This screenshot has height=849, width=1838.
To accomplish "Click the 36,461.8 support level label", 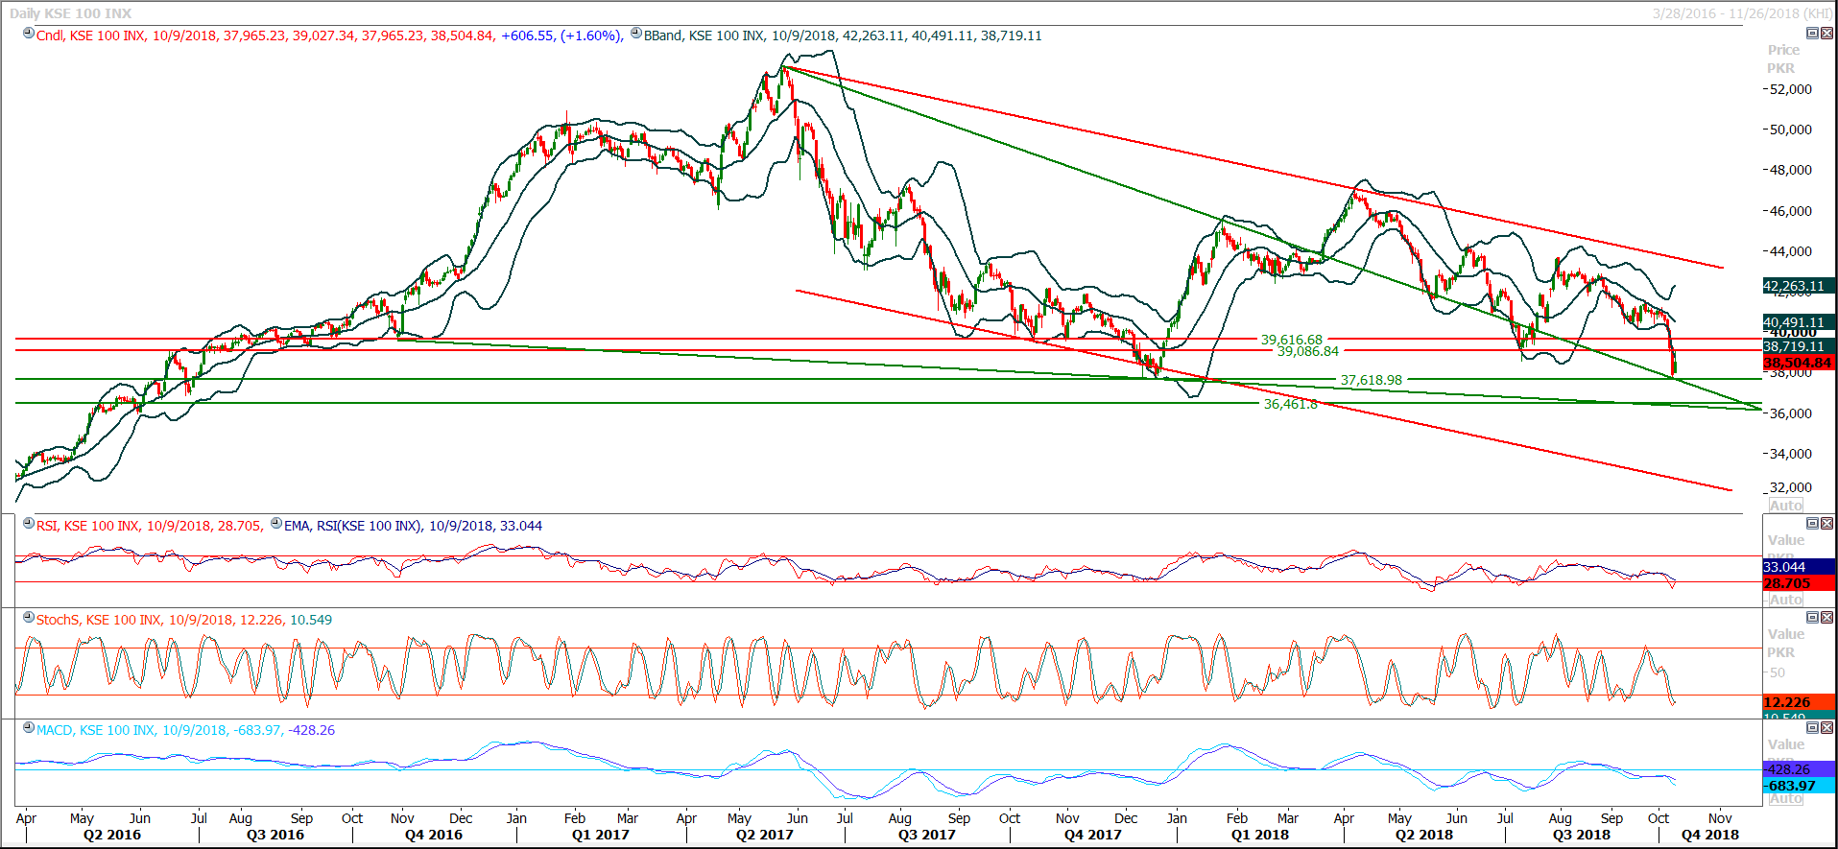I will [1290, 404].
